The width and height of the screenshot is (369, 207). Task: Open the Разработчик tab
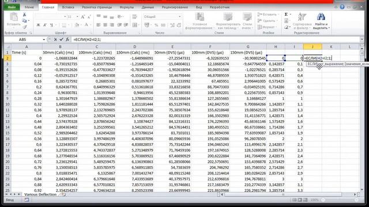click(x=220, y=7)
